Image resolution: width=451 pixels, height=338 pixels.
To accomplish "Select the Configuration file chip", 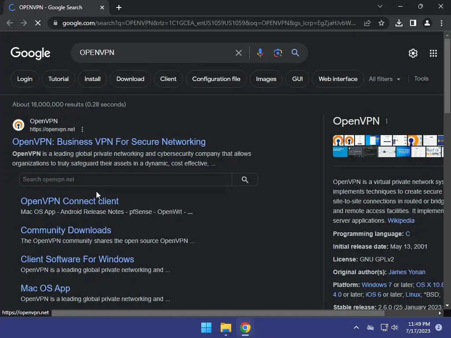I will [216, 79].
